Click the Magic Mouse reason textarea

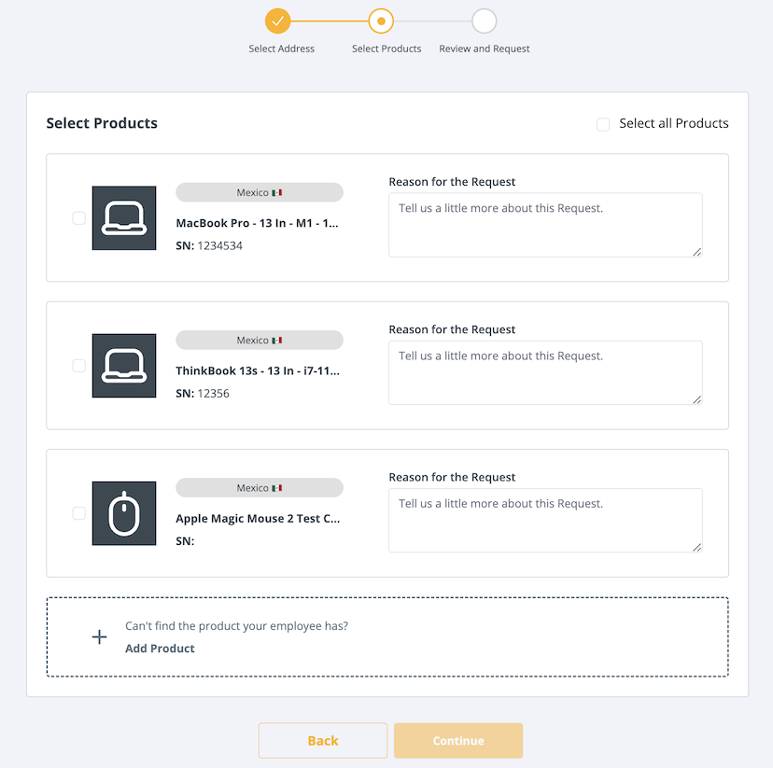[x=545, y=519]
